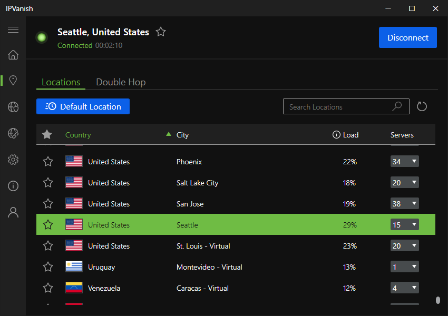
Task: Open the settings gear in sidebar
Action: 13,160
